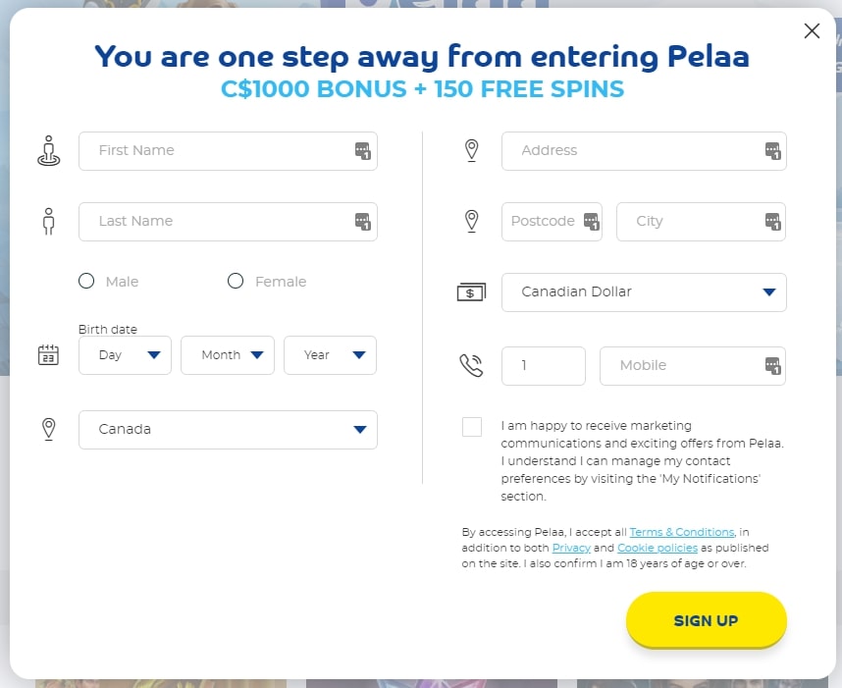Click the person icon beside First Name
The width and height of the screenshot is (842, 688).
tap(47, 150)
